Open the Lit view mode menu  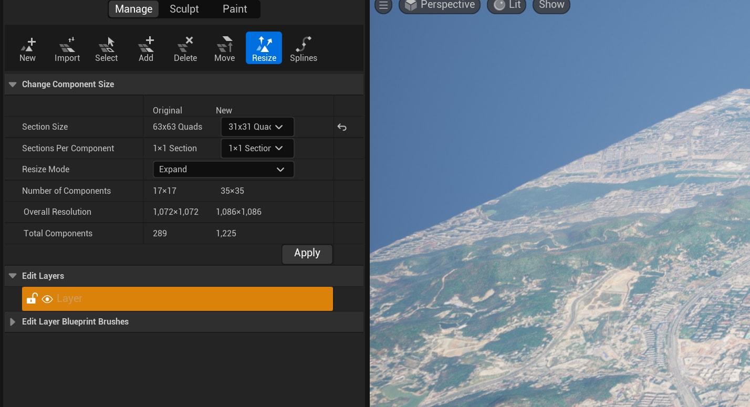(507, 5)
